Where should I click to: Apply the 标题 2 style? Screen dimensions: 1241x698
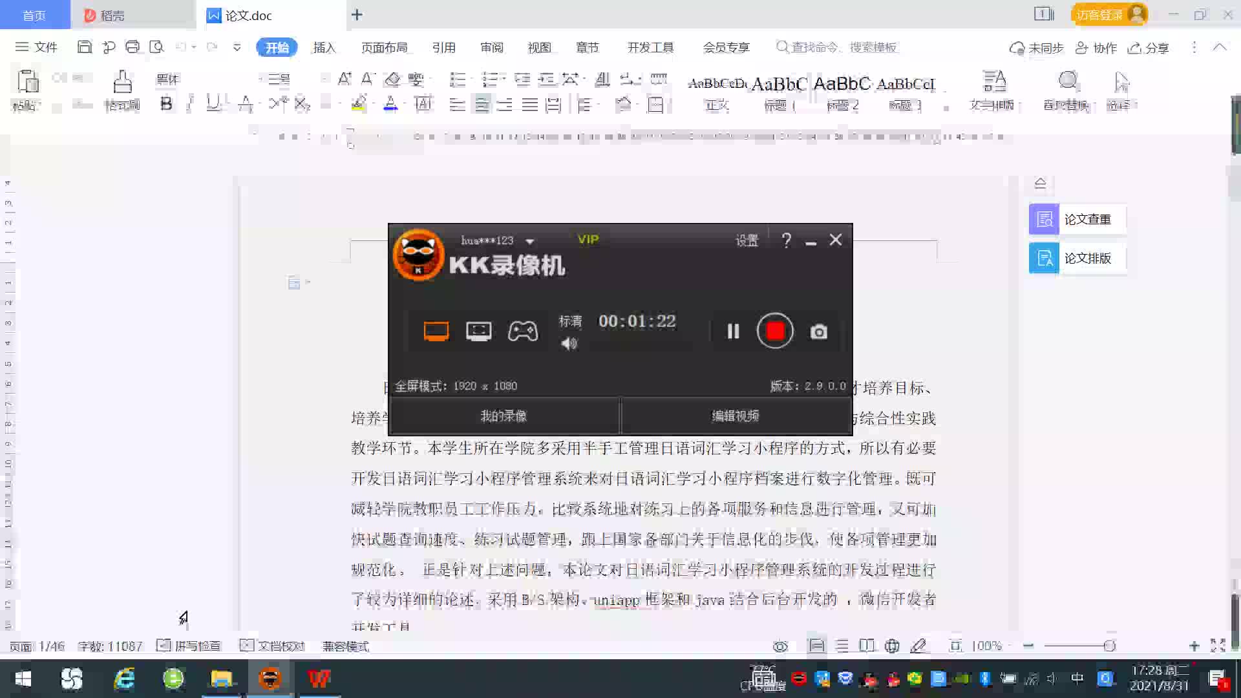pos(842,92)
